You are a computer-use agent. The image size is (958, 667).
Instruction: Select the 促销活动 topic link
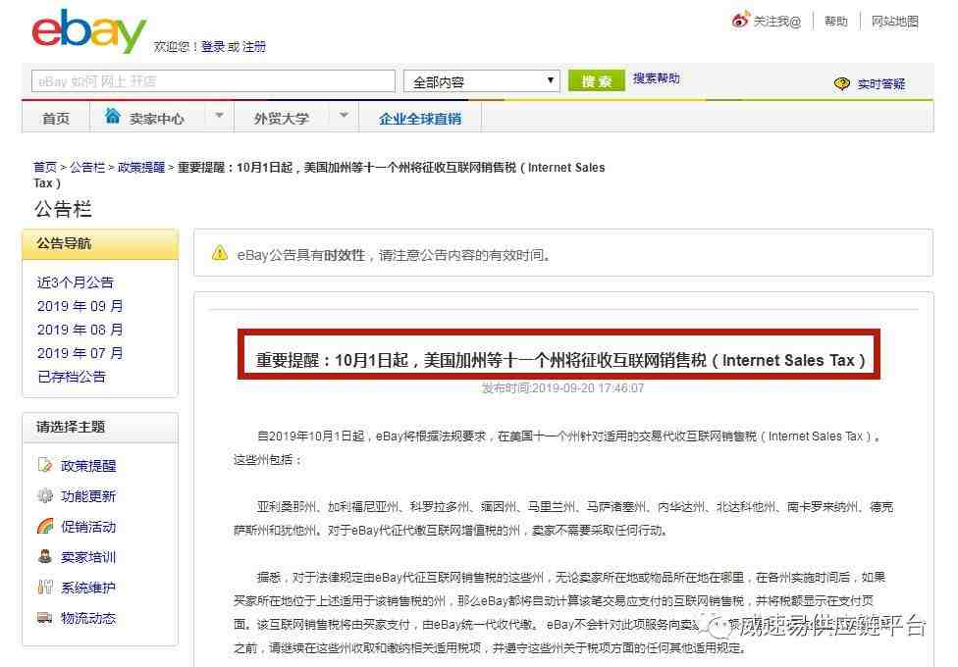[x=88, y=527]
